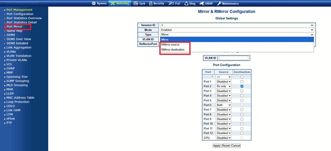Check the wildcard row Destination checkbox

pos(242,77)
